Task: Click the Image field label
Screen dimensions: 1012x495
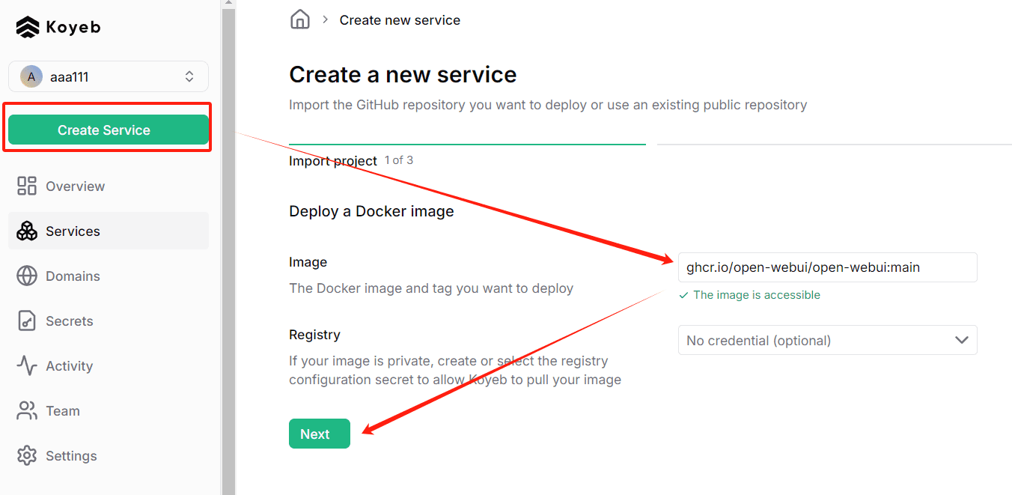Action: point(308,262)
